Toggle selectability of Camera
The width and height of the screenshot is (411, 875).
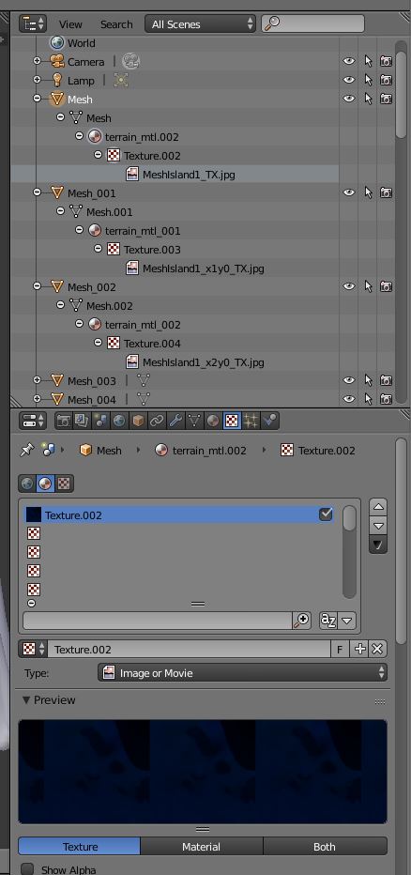[x=368, y=61]
